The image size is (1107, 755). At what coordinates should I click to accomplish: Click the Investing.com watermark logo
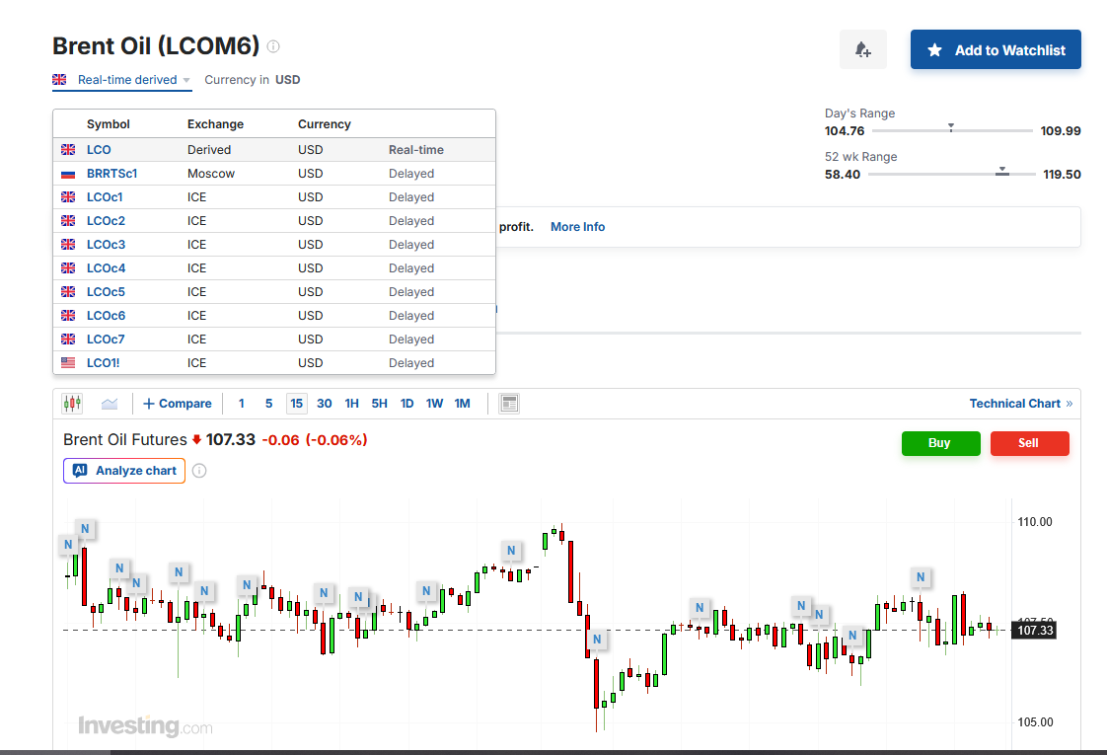(x=145, y=726)
